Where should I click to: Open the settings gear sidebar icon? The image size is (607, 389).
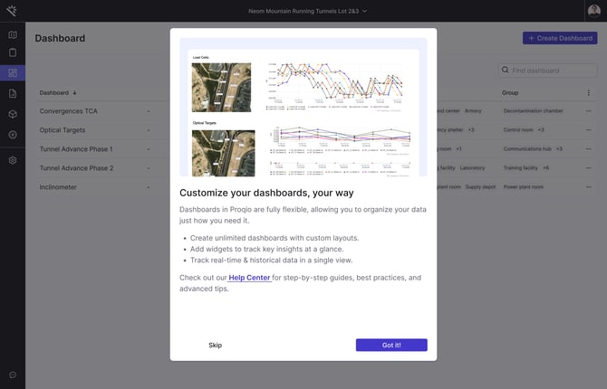click(x=13, y=160)
